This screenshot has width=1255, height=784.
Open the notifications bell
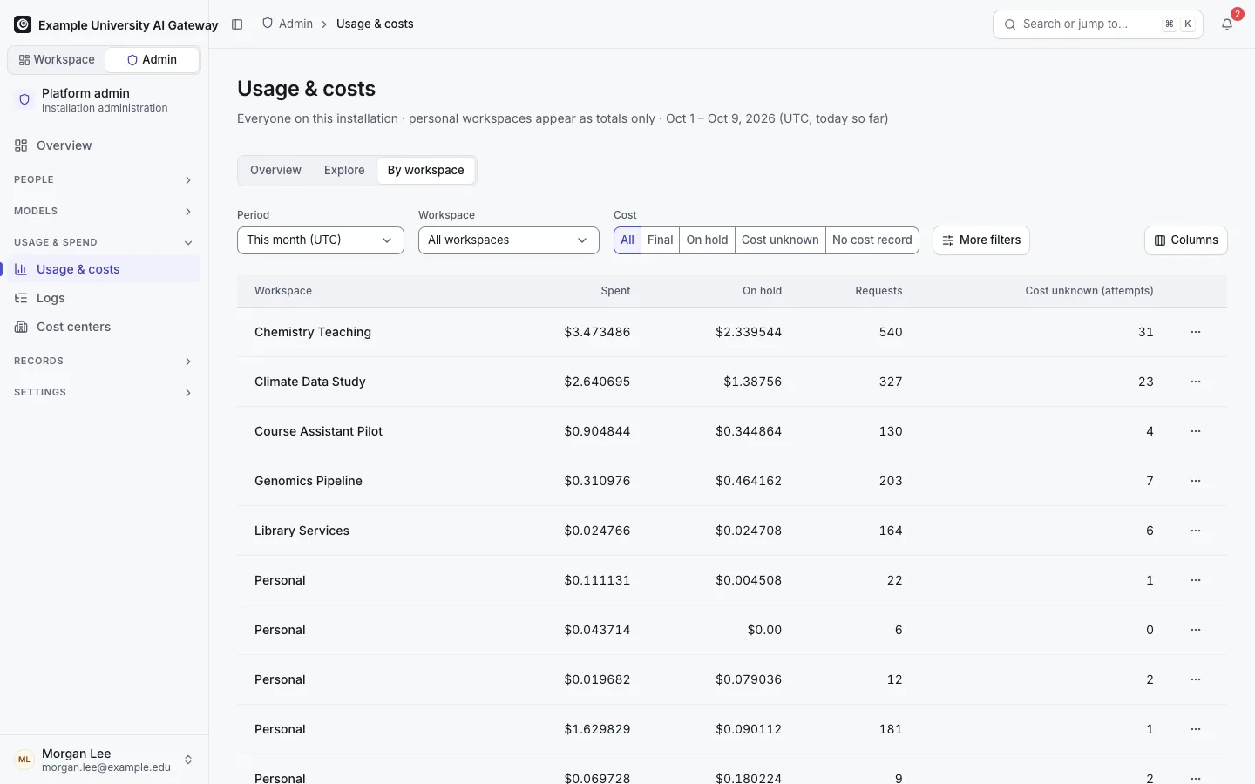[x=1227, y=24]
